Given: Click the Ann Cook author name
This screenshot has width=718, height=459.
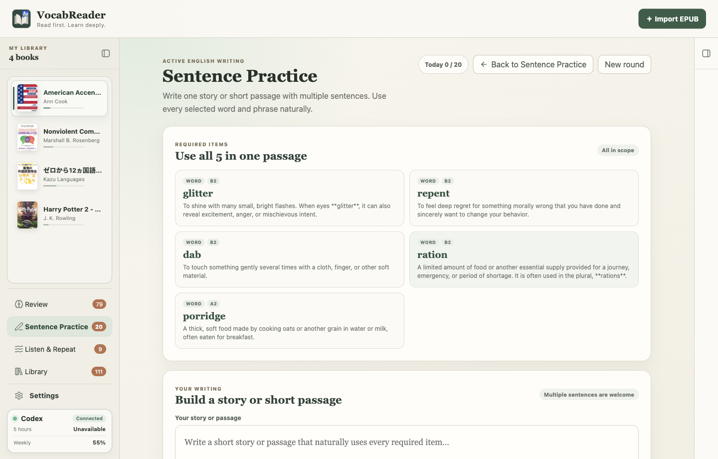Looking at the screenshot, I should click(x=55, y=101).
